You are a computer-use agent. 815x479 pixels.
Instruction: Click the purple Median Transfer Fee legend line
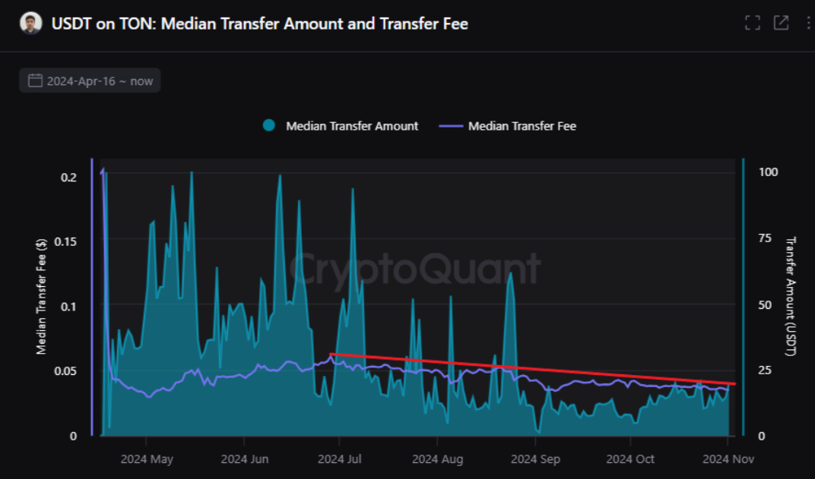click(x=451, y=126)
